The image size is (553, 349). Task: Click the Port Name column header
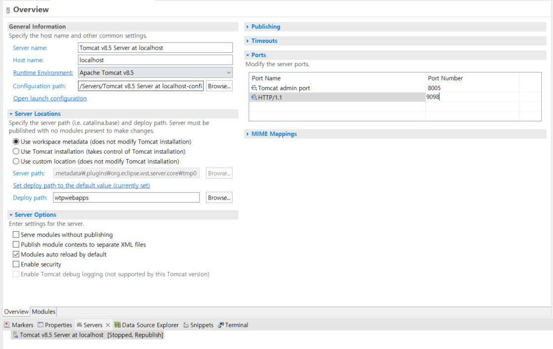coord(337,78)
